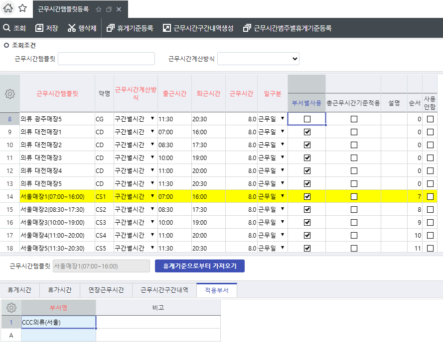This screenshot has width=443, height=342.
Task: Click the favorites star icon beside home
Action: [x=22, y=8]
